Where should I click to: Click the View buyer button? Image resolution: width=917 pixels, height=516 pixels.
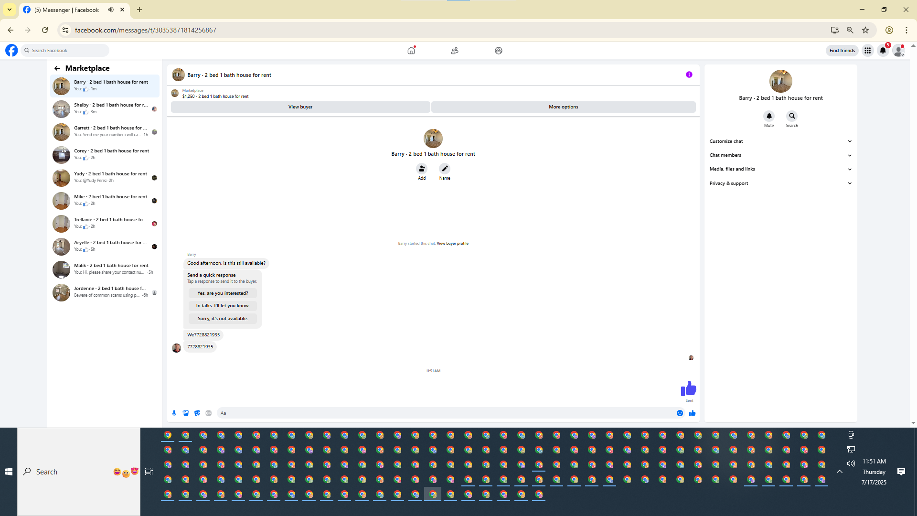click(x=300, y=107)
